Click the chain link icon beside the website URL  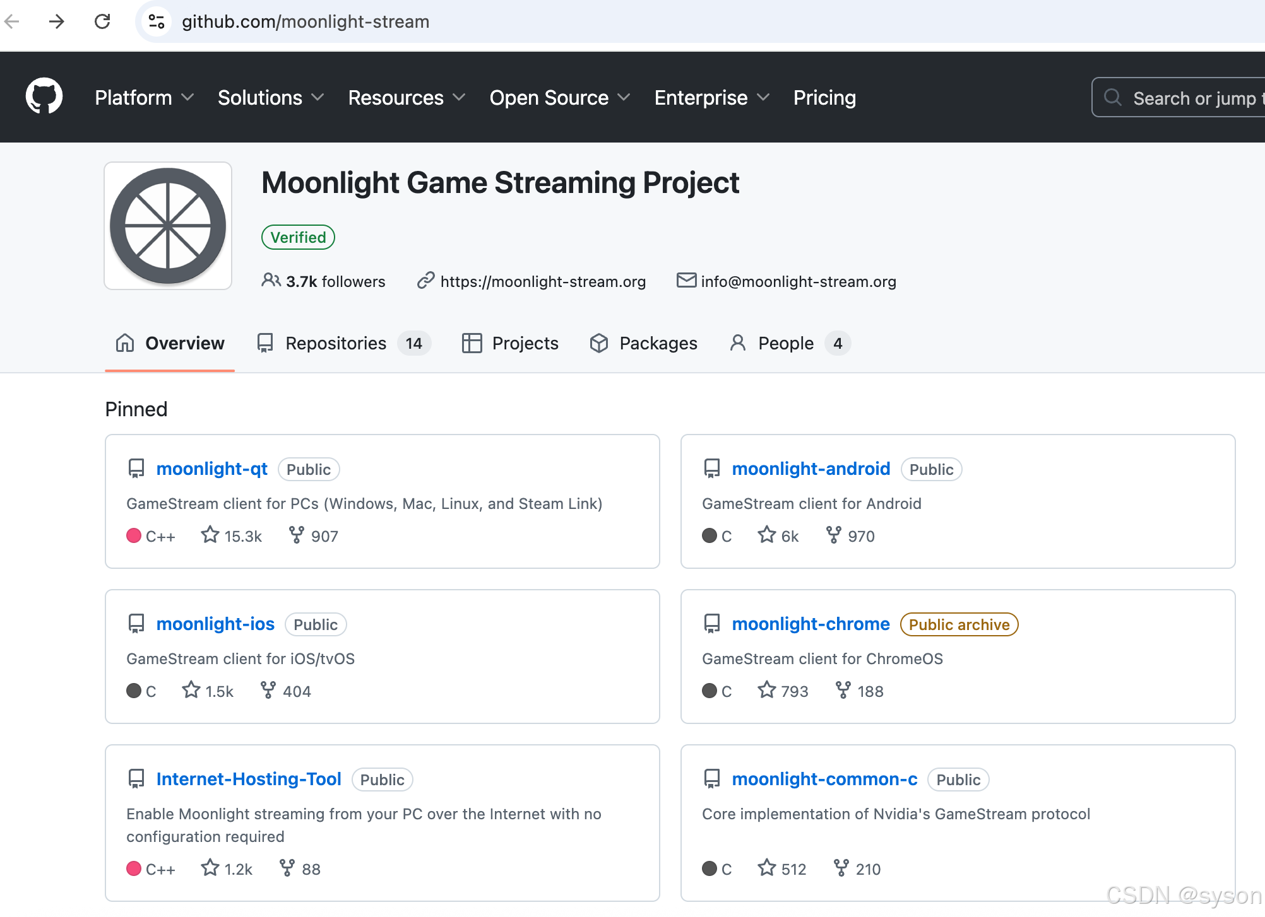tap(425, 281)
